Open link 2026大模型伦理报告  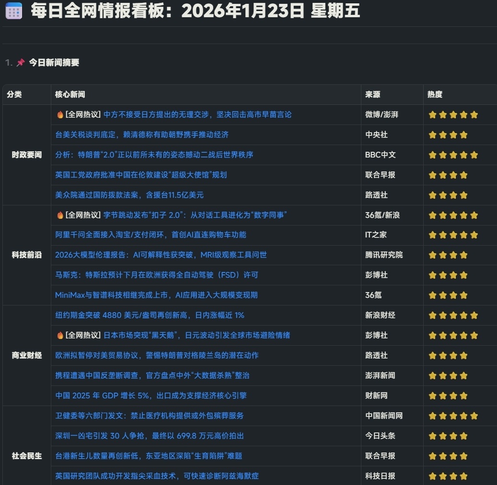tap(161, 255)
